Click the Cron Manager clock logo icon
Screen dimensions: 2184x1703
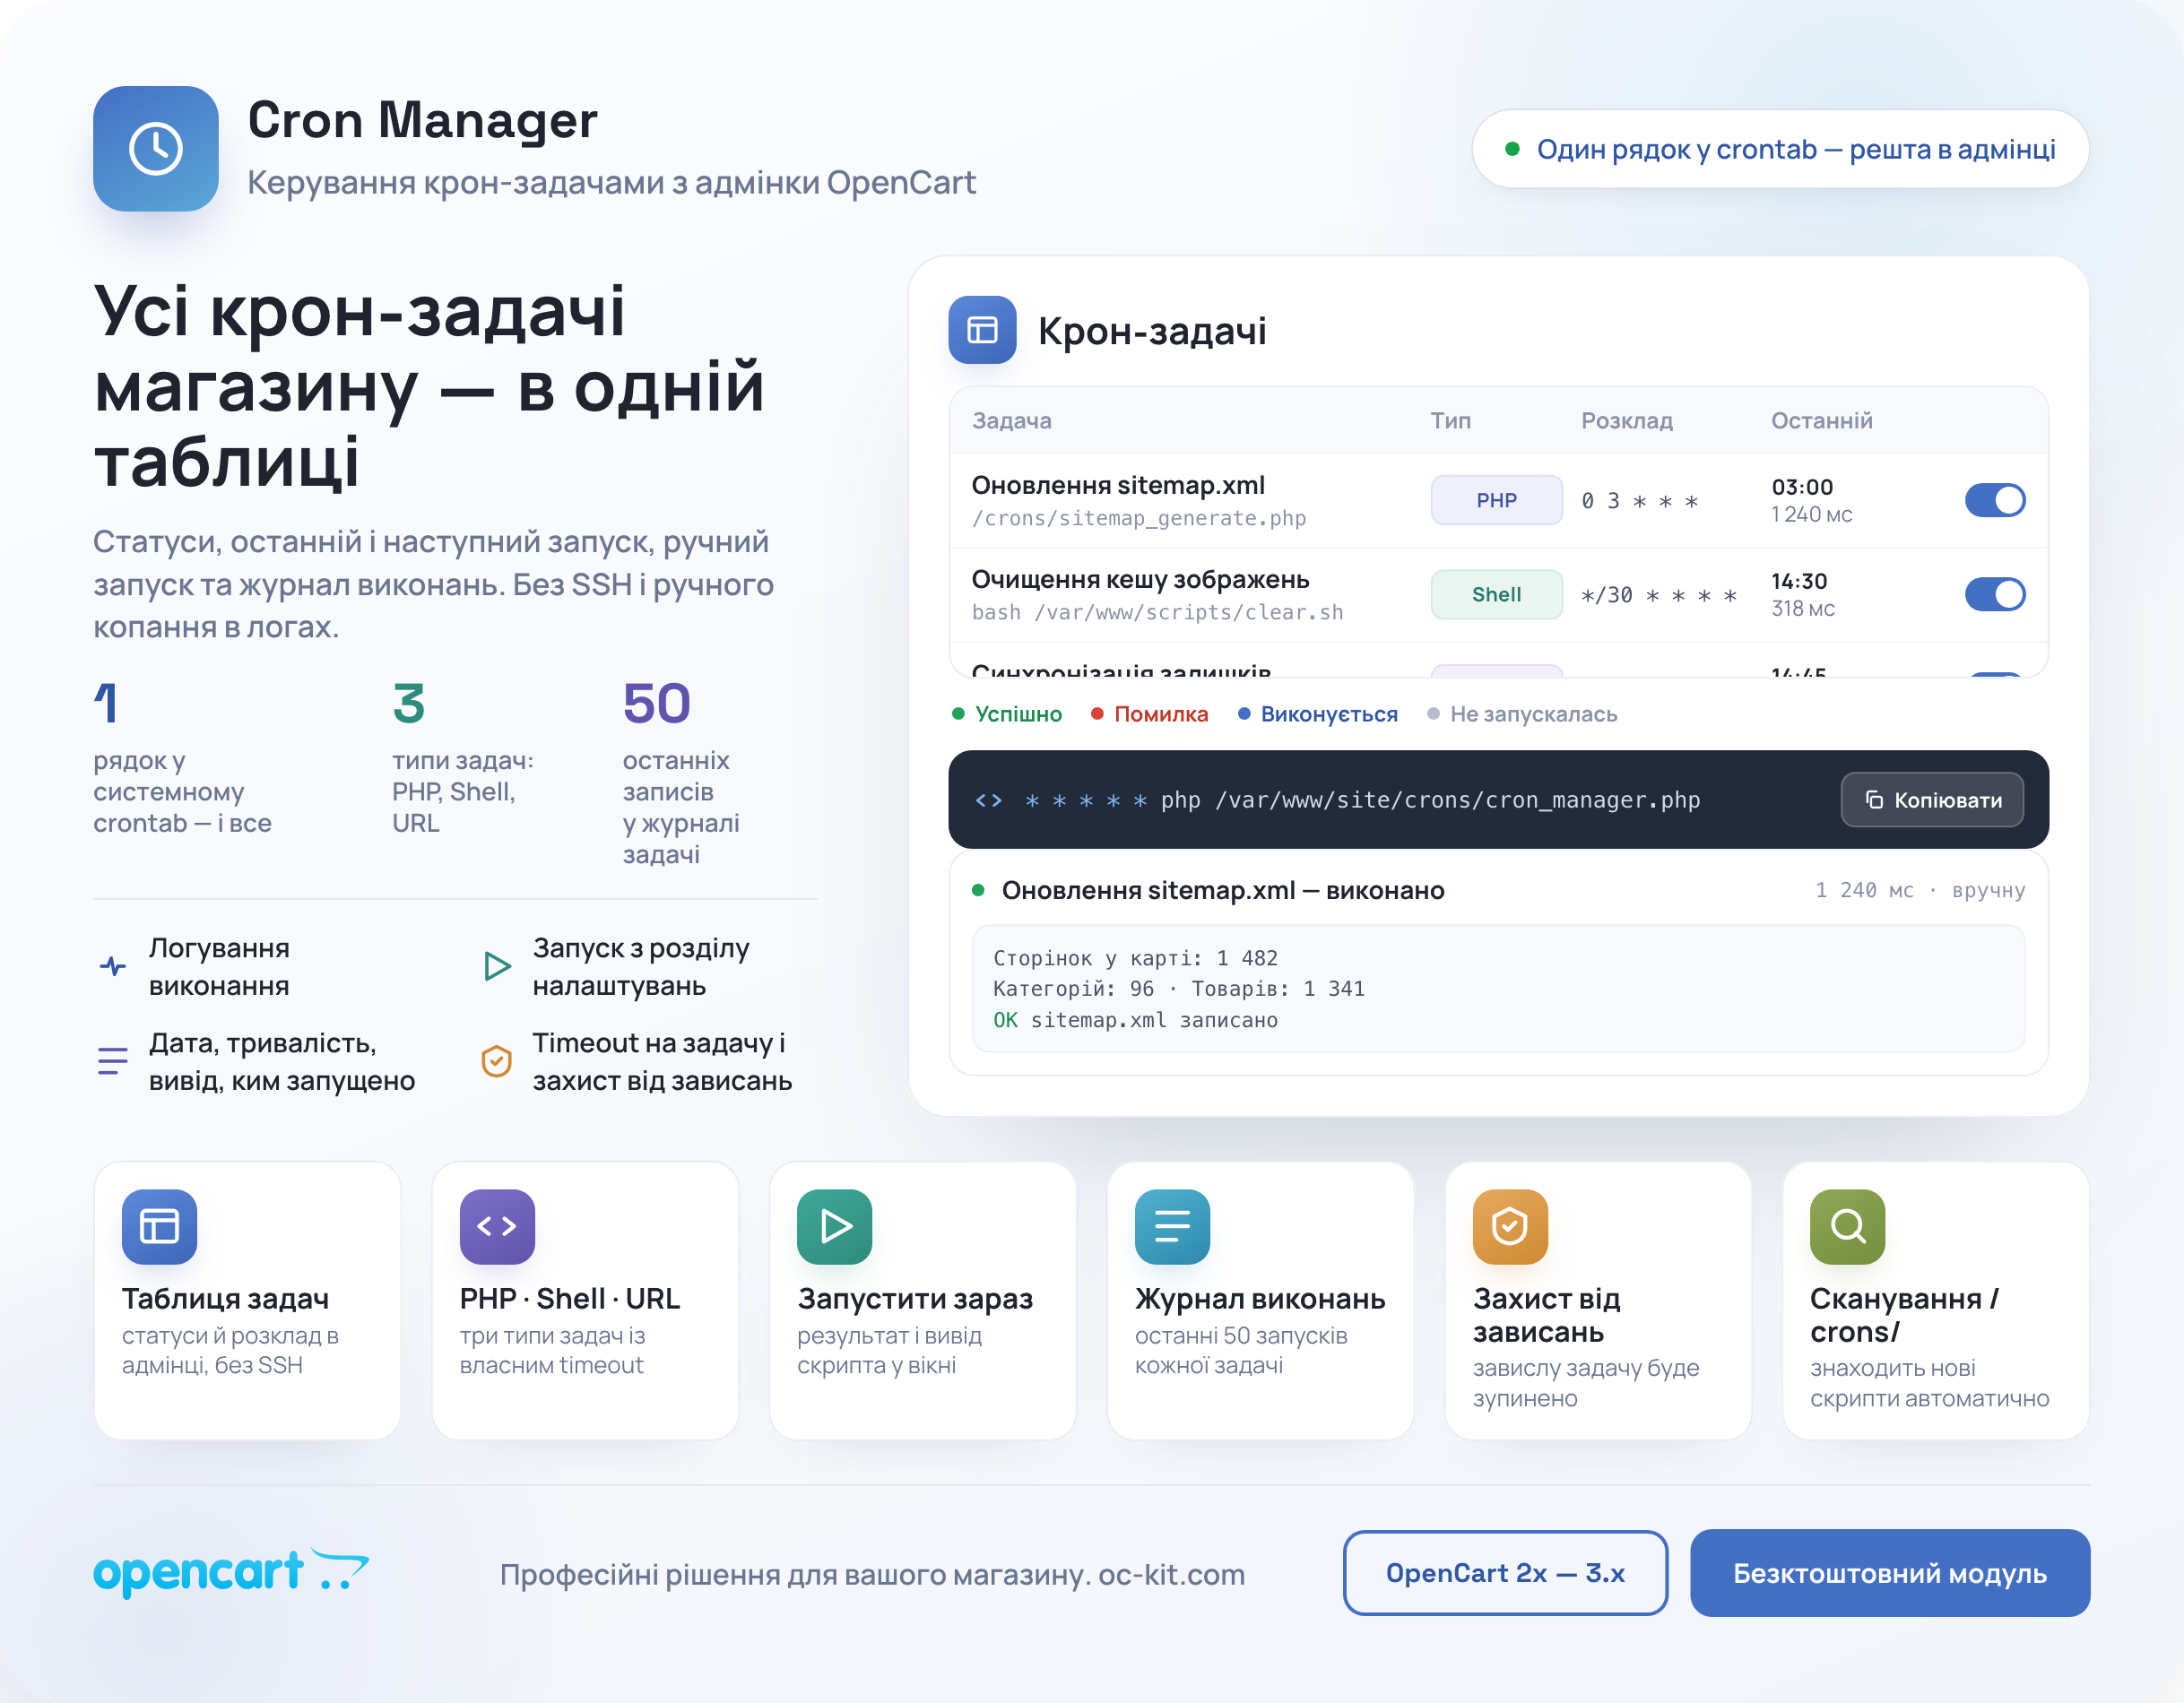(156, 149)
